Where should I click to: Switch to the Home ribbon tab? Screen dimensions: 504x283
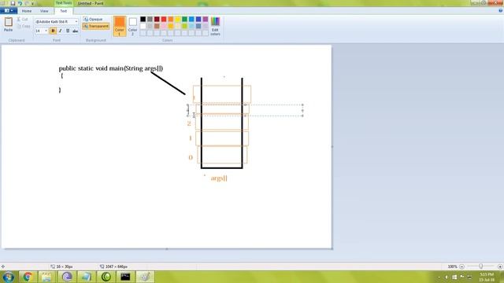27,11
